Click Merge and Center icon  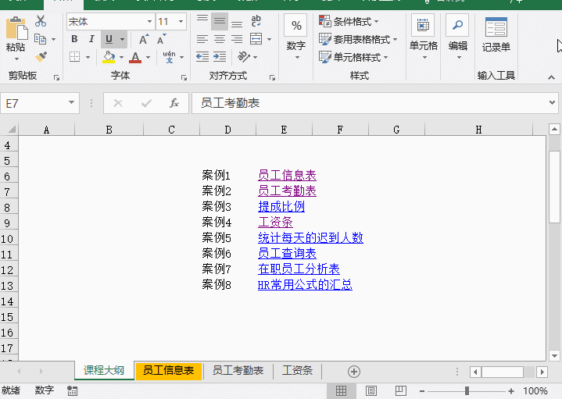256,39
